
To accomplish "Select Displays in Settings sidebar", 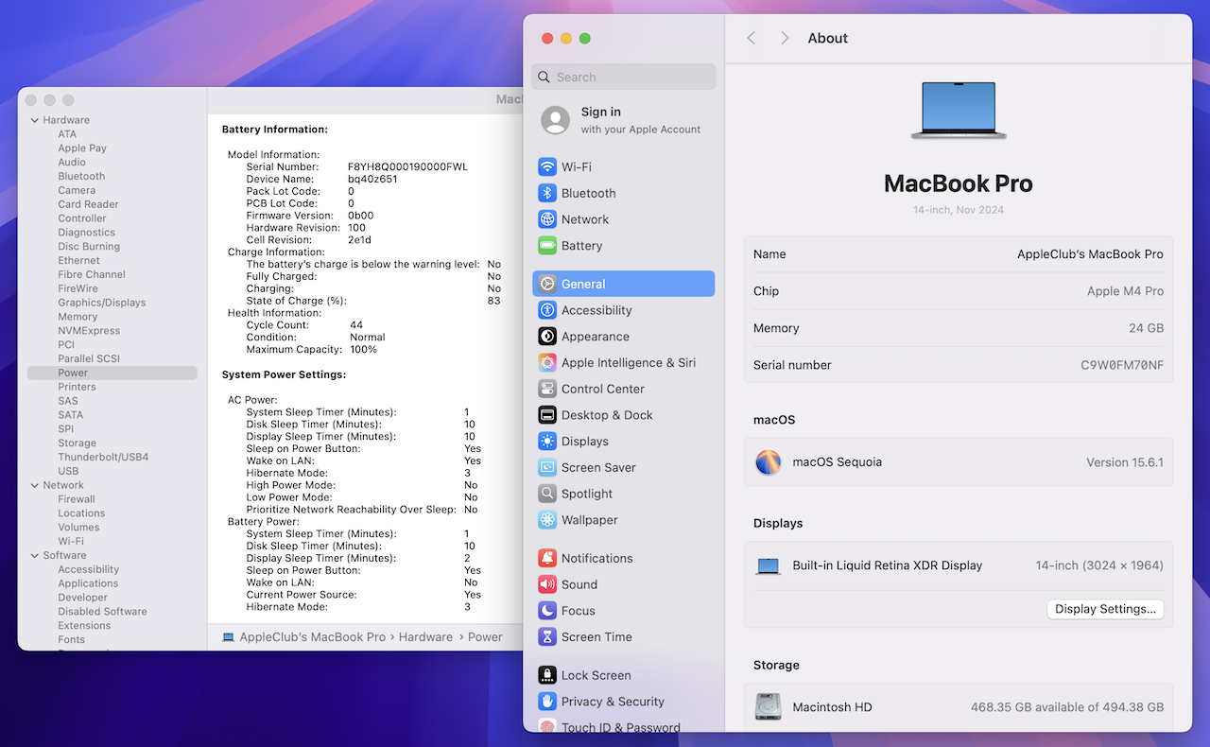I will click(x=584, y=442).
